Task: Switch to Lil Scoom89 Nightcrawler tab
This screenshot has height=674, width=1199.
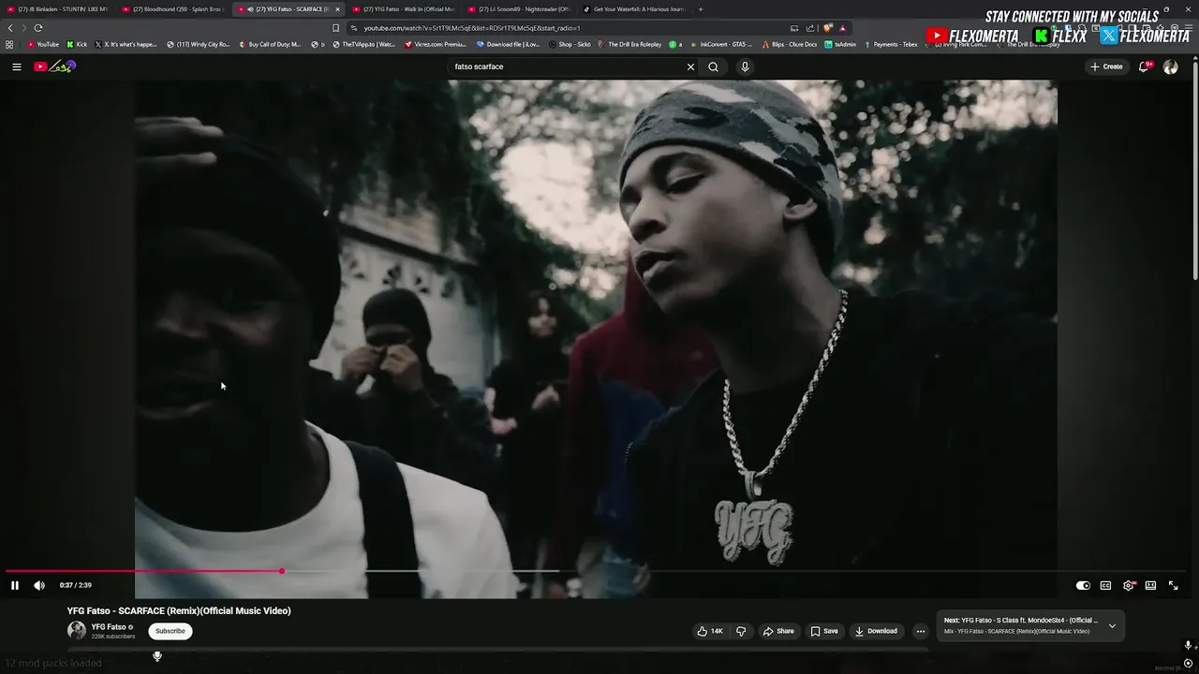Action: tap(518, 9)
